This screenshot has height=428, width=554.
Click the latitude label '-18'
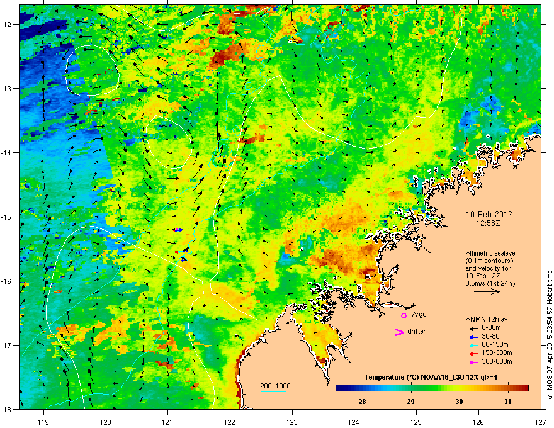(6, 409)
